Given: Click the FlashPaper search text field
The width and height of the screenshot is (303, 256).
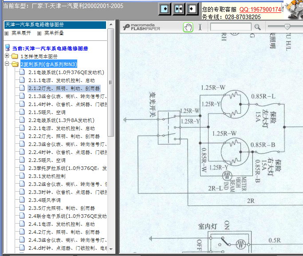Looking at the screenshot, I should (x=231, y=27).
